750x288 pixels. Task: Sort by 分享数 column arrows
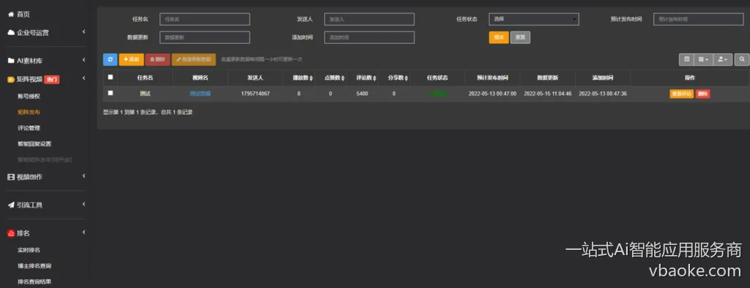point(406,78)
